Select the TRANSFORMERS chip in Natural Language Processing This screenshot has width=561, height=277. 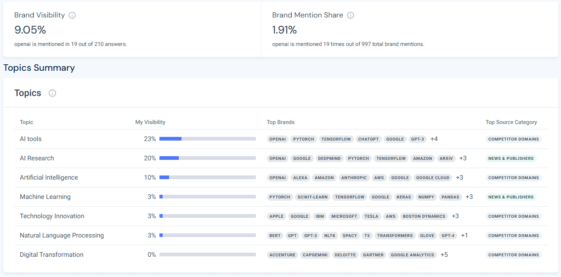coord(395,235)
